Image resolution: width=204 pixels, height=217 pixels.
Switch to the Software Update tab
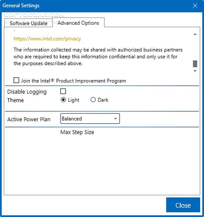click(x=28, y=23)
